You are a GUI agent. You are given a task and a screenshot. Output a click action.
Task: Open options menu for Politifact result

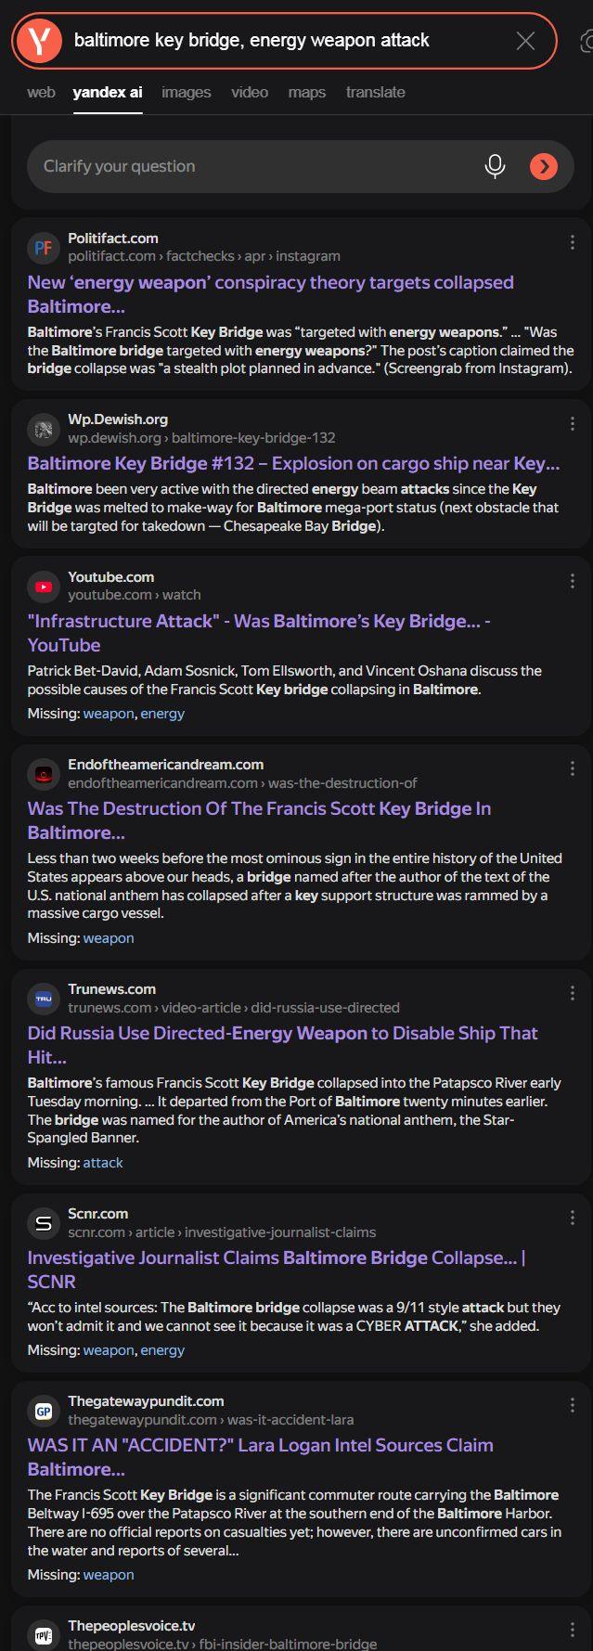point(572,242)
